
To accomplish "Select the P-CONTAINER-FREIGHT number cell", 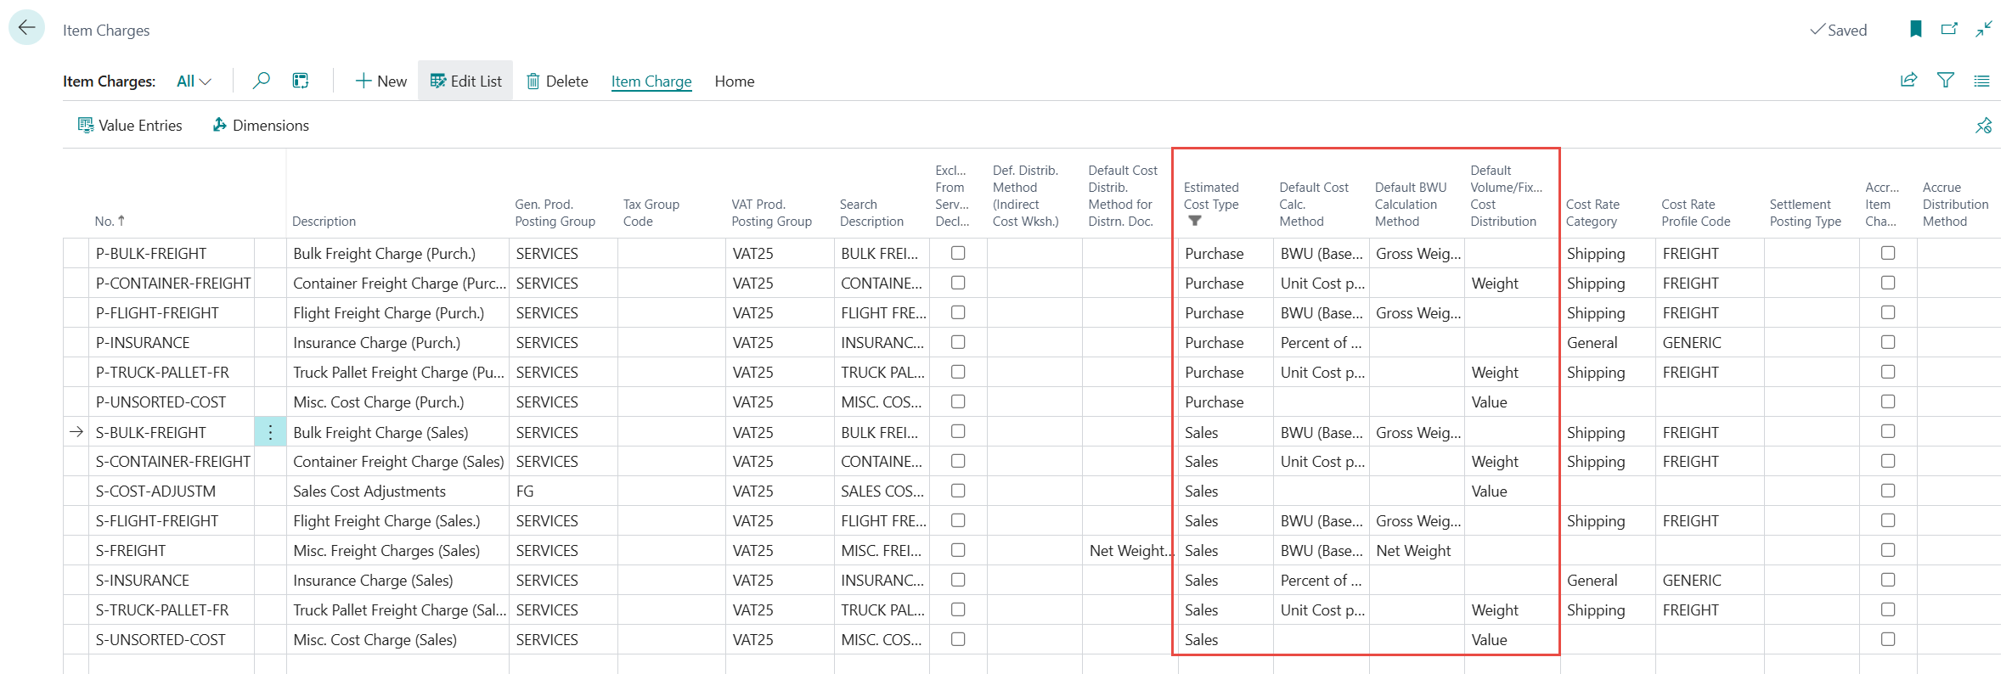I will [x=172, y=284].
